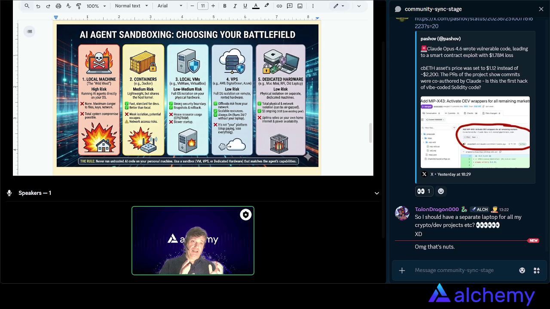Print the document using the printer icon
Image resolution: width=550 pixels, height=309 pixels.
click(x=58, y=6)
